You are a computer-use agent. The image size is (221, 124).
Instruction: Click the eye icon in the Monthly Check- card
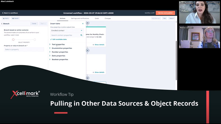click(93, 45)
